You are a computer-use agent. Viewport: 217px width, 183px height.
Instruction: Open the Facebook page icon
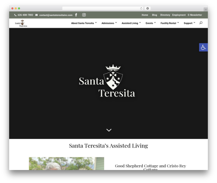pos(76,15)
